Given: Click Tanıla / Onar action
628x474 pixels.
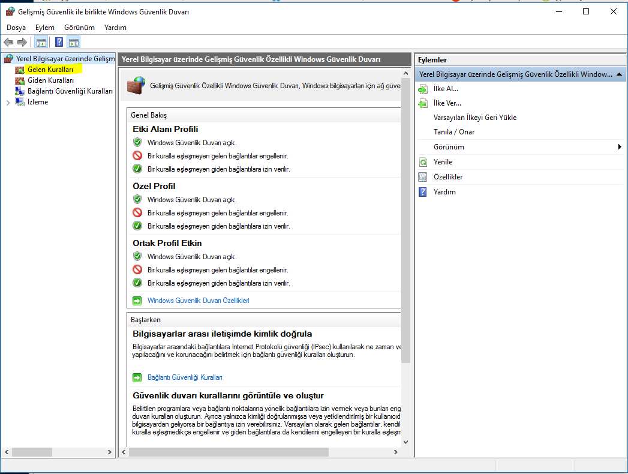Looking at the screenshot, I should pos(454,132).
